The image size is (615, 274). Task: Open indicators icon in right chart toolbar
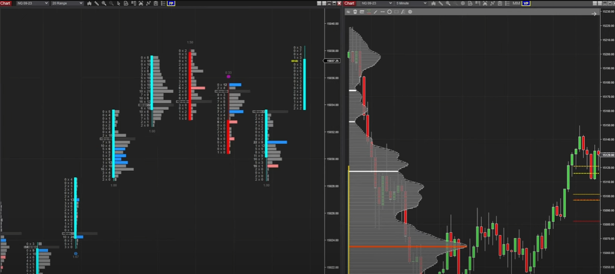pos(492,3)
